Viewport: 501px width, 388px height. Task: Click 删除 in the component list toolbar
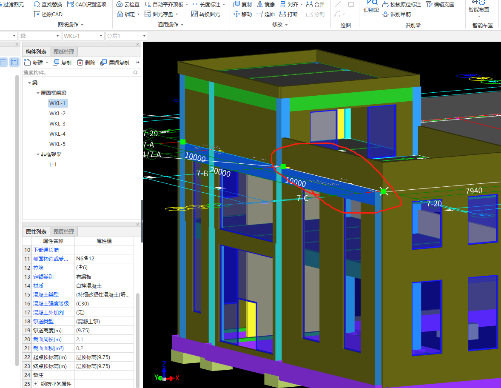pos(86,63)
